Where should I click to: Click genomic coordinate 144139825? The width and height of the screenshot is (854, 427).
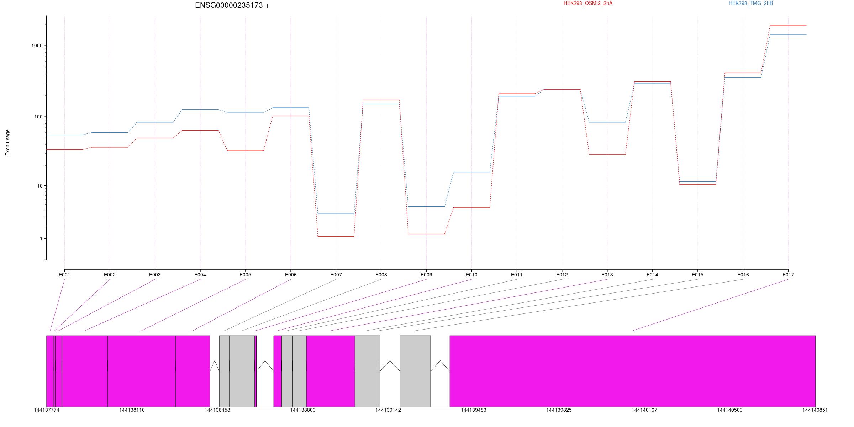[x=559, y=410]
